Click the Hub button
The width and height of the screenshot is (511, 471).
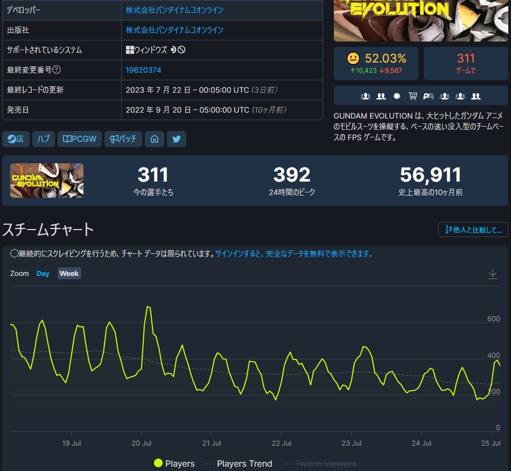coord(43,139)
